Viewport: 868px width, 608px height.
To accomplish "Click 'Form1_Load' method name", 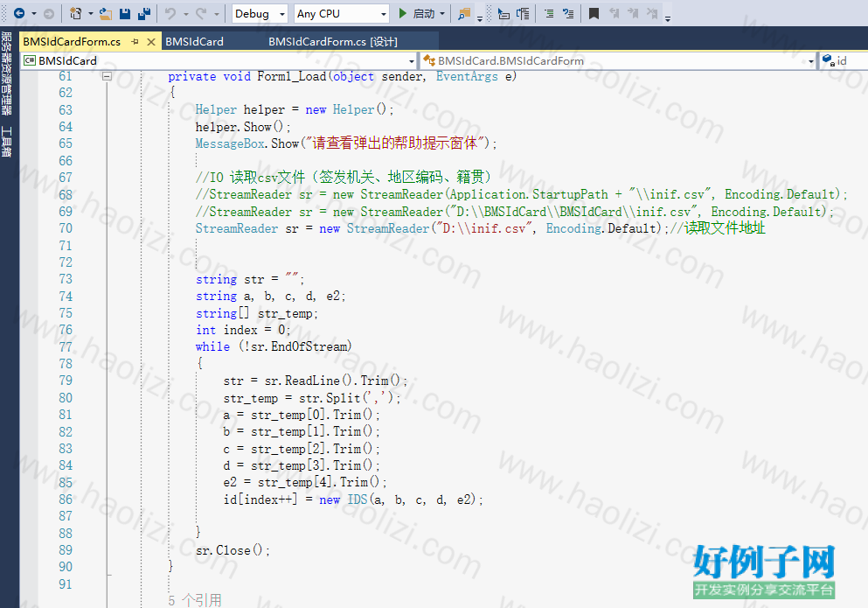I will click(292, 76).
